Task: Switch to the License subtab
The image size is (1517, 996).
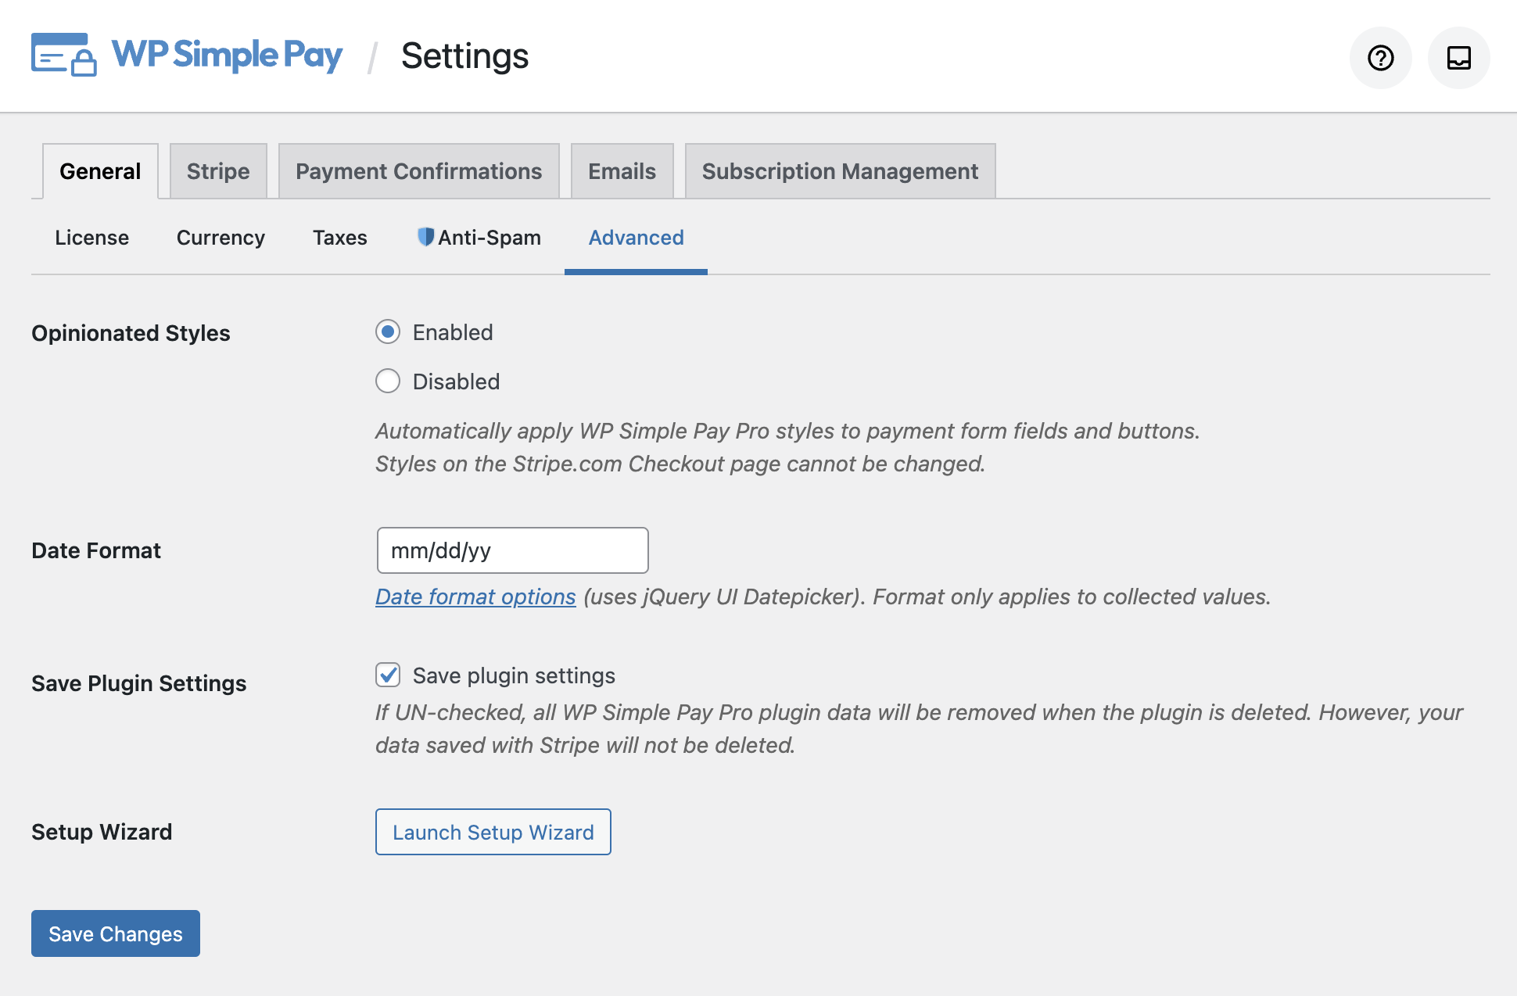Action: click(x=91, y=237)
